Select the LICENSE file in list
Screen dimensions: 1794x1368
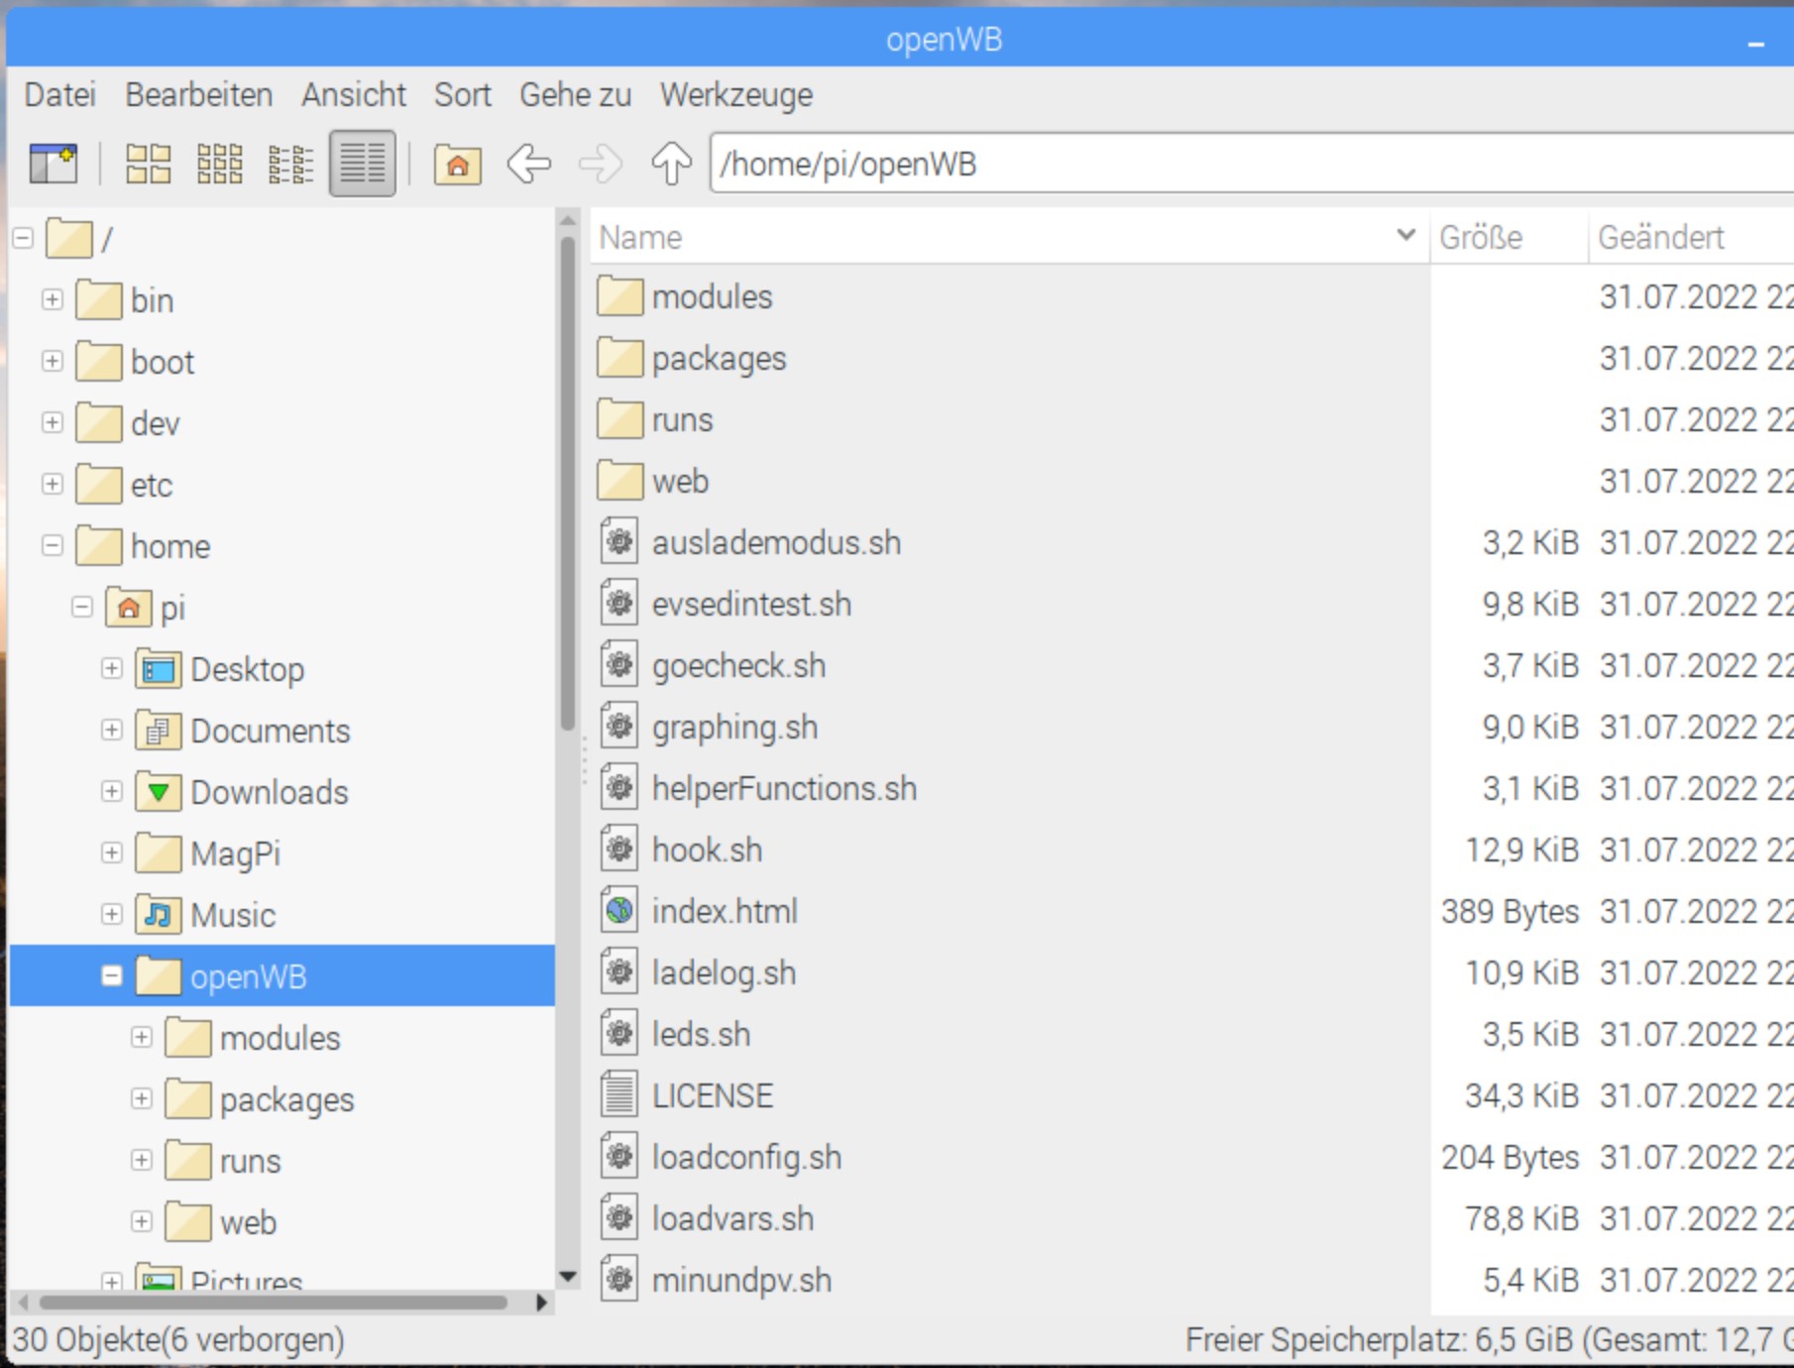click(x=712, y=1095)
